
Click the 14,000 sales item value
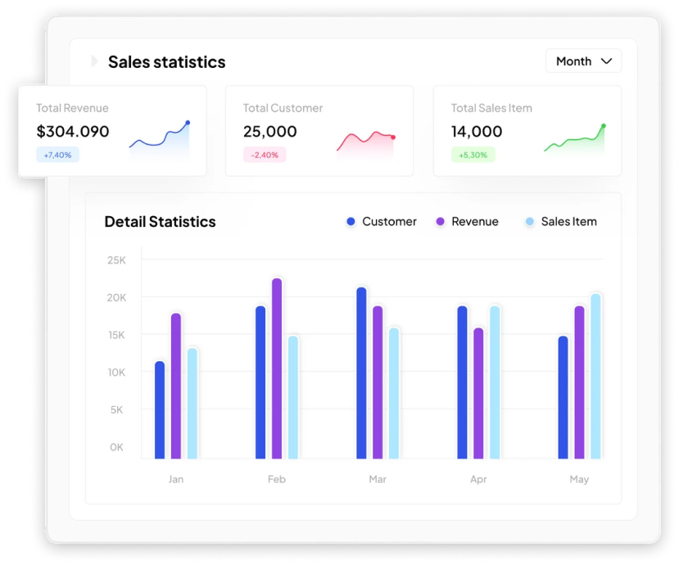click(x=477, y=131)
